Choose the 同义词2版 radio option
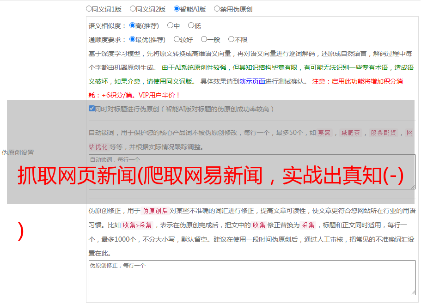This screenshot has height=304, width=421. coord(133,9)
